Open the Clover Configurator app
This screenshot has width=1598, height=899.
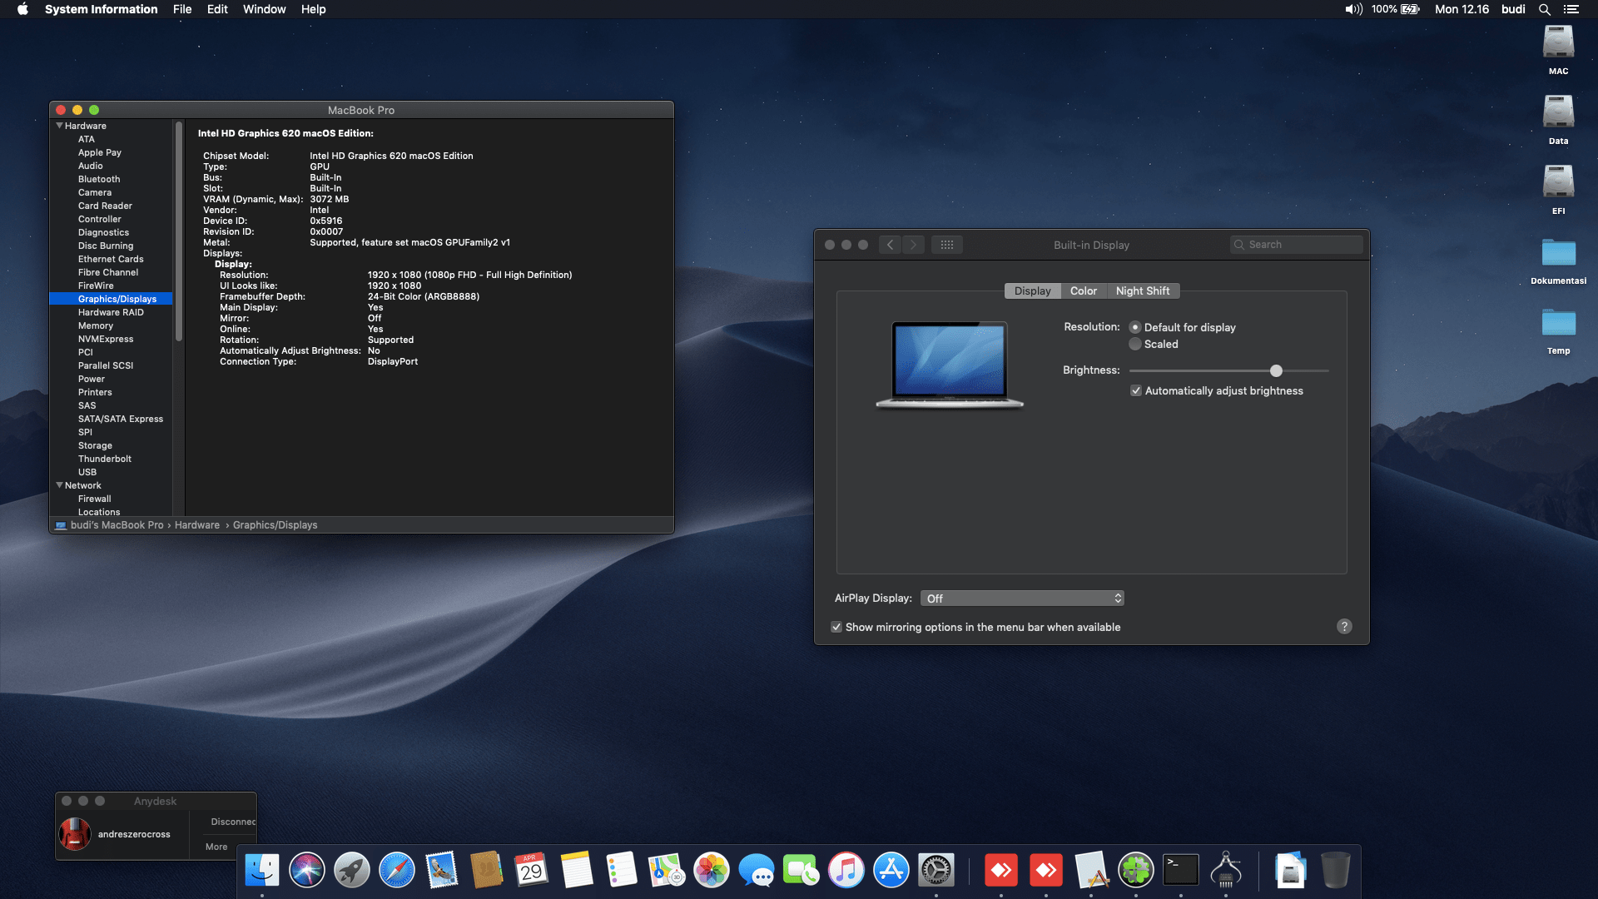click(1137, 870)
